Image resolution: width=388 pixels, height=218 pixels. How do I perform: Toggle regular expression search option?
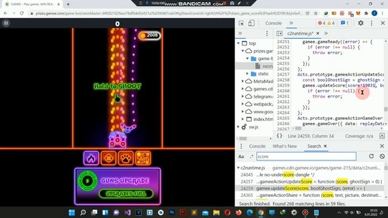[252, 156]
